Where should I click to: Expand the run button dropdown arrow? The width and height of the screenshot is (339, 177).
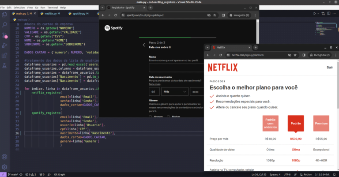[318, 13]
